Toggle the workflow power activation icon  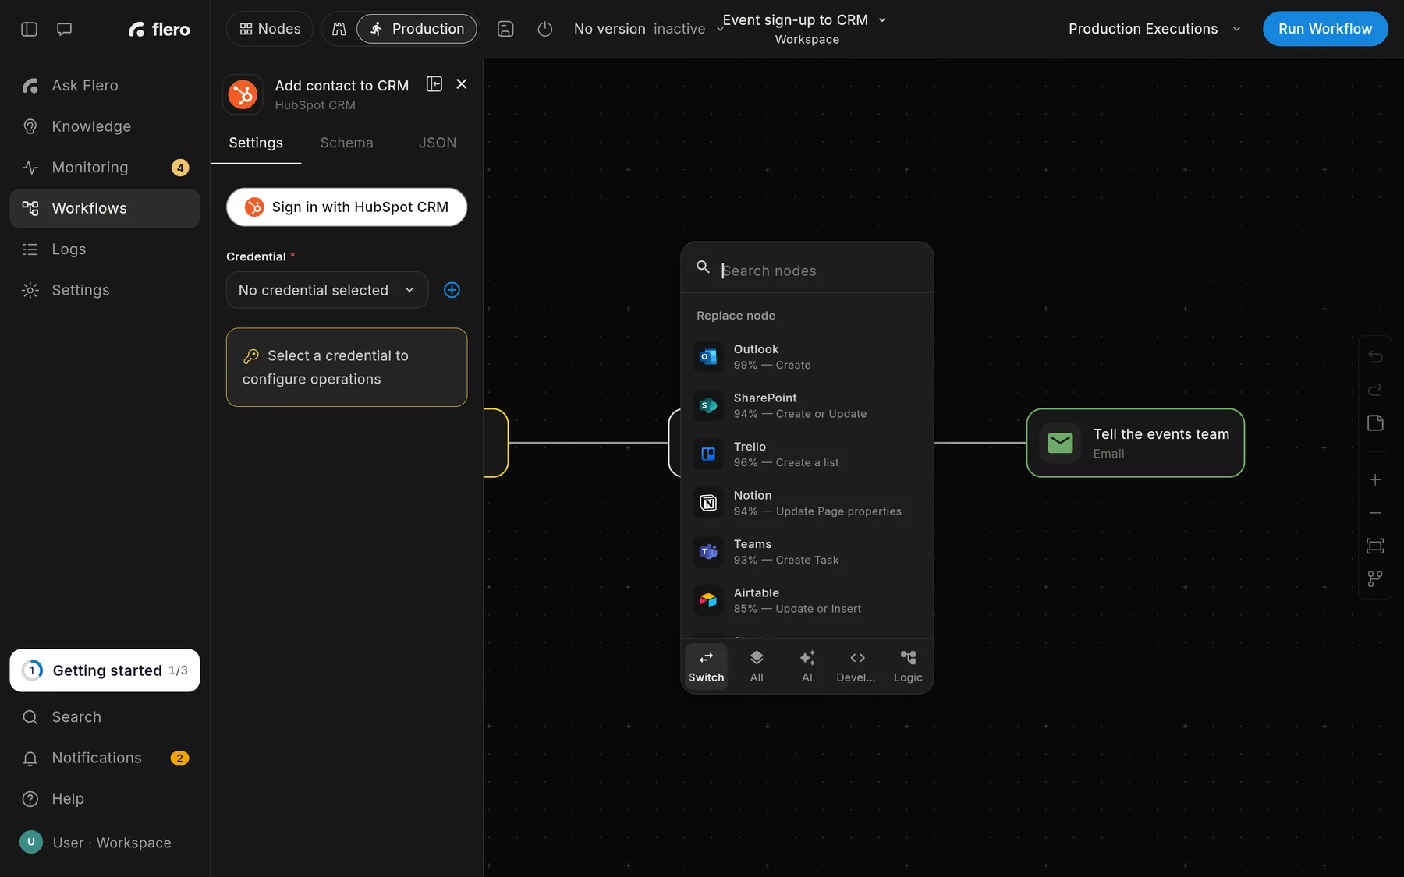545,29
